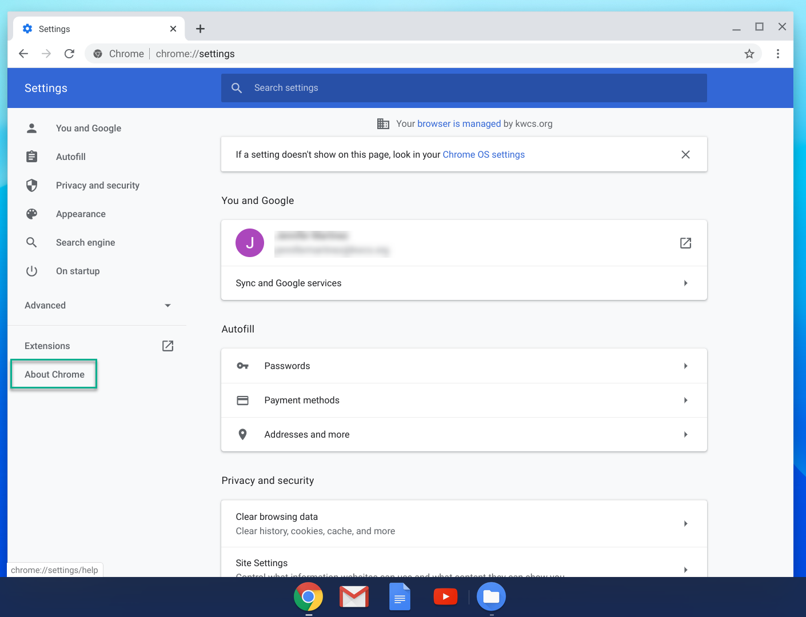Expand the Clear browsing data arrow

(685, 523)
